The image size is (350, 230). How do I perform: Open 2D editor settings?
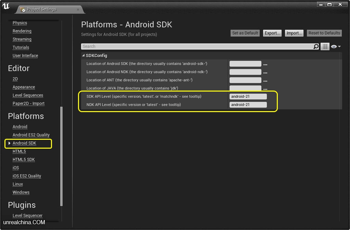(x=15, y=79)
